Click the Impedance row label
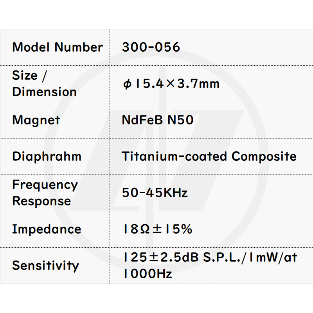The height and width of the screenshot is (313, 313). click(x=47, y=229)
